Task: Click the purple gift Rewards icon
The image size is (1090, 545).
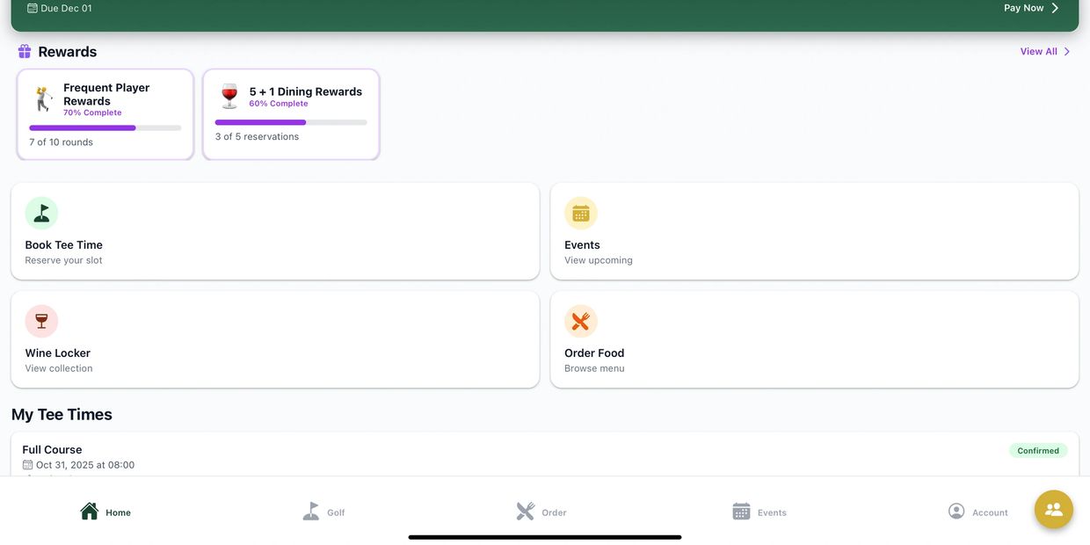Action: tap(25, 52)
